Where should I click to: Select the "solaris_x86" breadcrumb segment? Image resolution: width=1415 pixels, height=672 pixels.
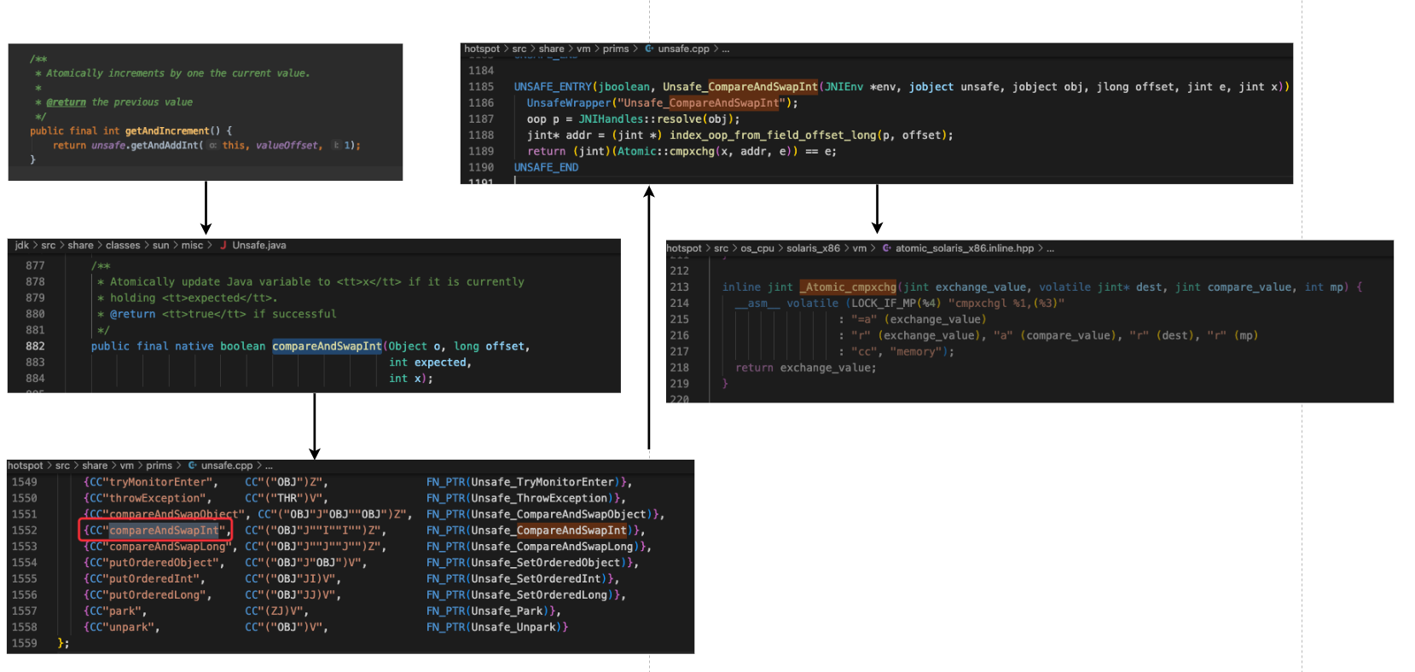(813, 249)
